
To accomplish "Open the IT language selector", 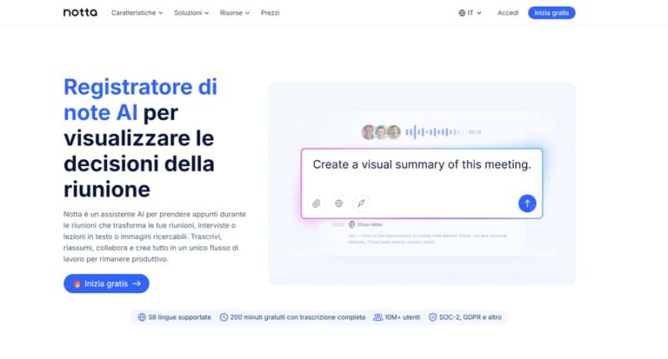I will coord(471,13).
